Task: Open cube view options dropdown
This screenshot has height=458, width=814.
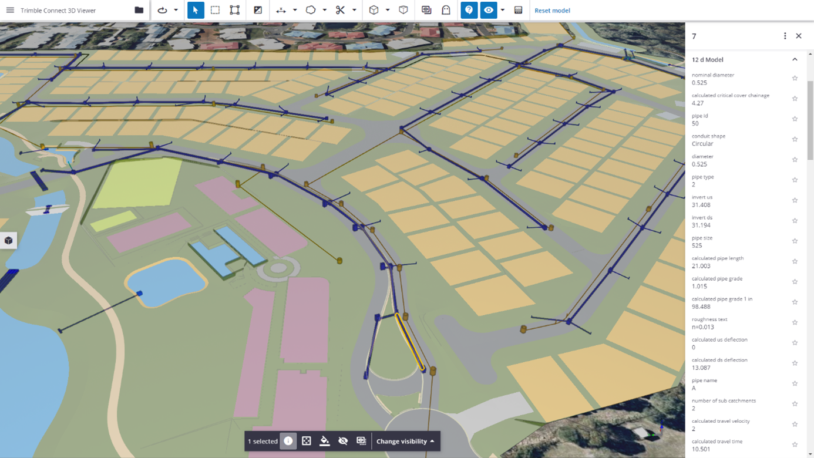Action: point(388,10)
